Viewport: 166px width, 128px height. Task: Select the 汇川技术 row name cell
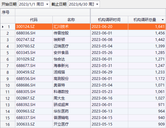(71, 27)
